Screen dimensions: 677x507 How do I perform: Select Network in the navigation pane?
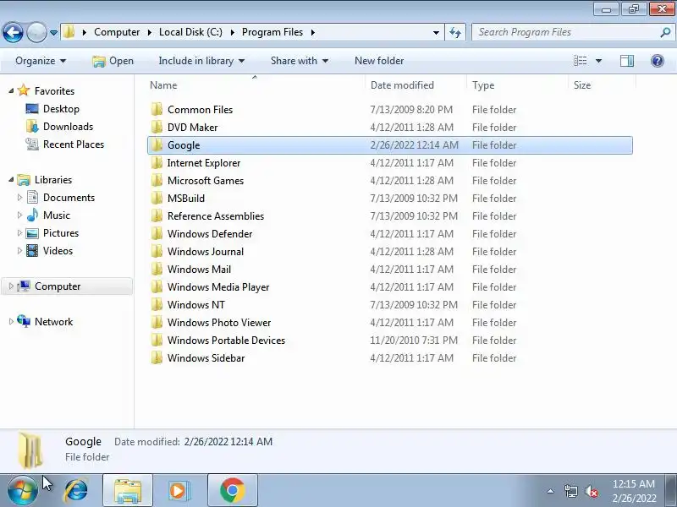[x=53, y=322]
